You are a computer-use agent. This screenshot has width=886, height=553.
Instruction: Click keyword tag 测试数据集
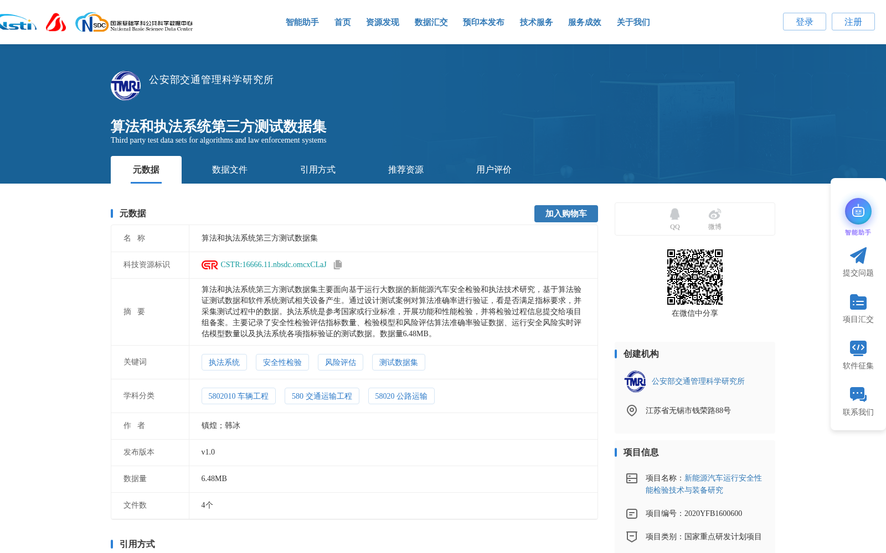tap(399, 362)
